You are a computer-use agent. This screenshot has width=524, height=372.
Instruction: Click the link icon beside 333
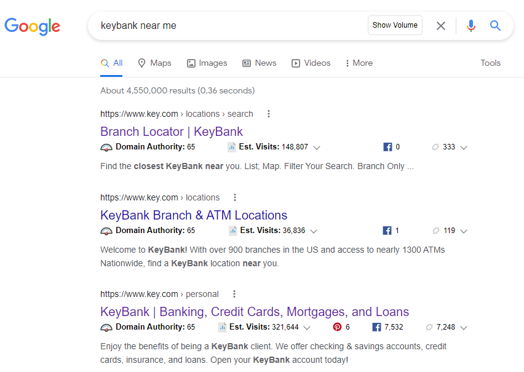(435, 147)
